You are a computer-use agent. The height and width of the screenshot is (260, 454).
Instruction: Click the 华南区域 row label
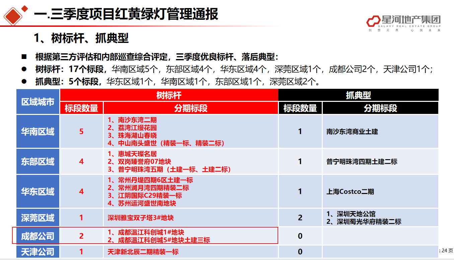pyautogui.click(x=38, y=131)
